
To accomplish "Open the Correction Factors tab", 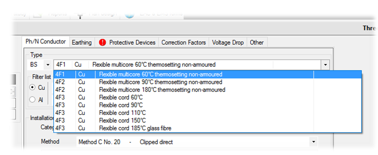I will (183, 43).
